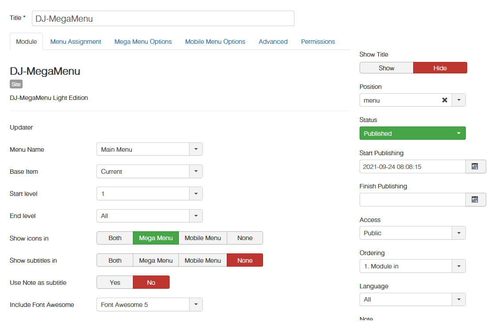Click the Title text field
Viewport: 488px width, 329px height.
[x=163, y=19]
